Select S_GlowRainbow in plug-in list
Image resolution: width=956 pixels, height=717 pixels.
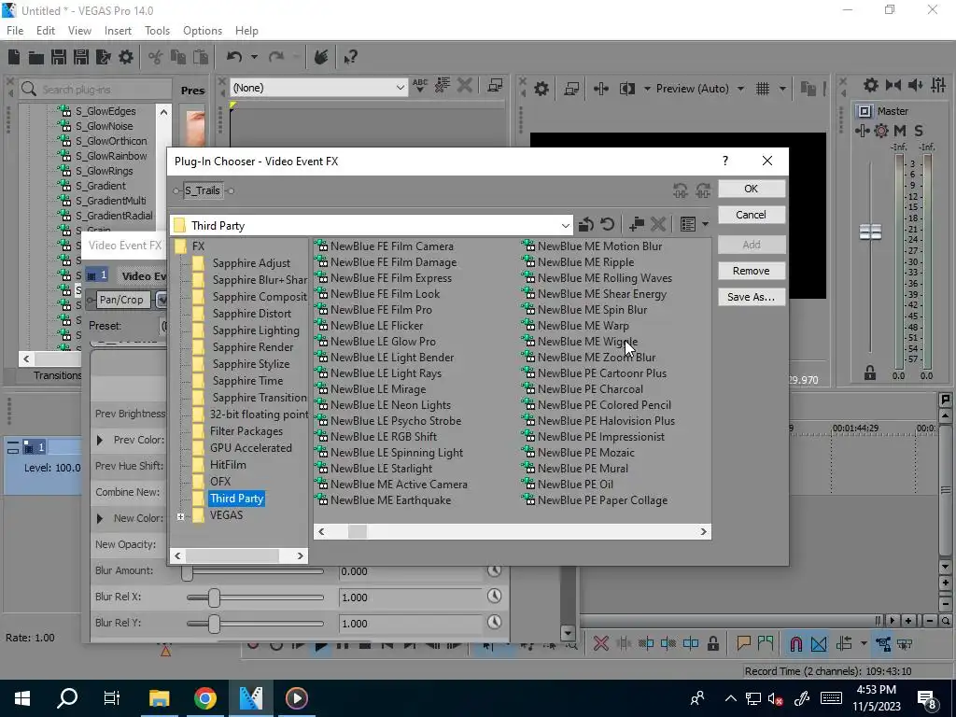tap(110, 156)
